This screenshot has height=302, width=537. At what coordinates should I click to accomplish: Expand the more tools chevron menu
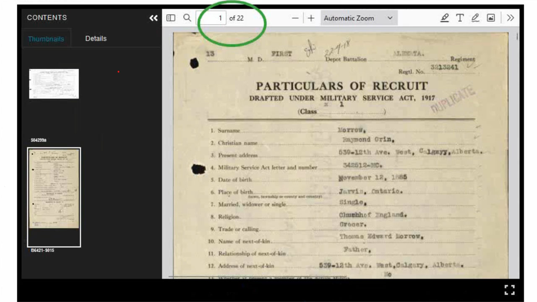pyautogui.click(x=510, y=18)
